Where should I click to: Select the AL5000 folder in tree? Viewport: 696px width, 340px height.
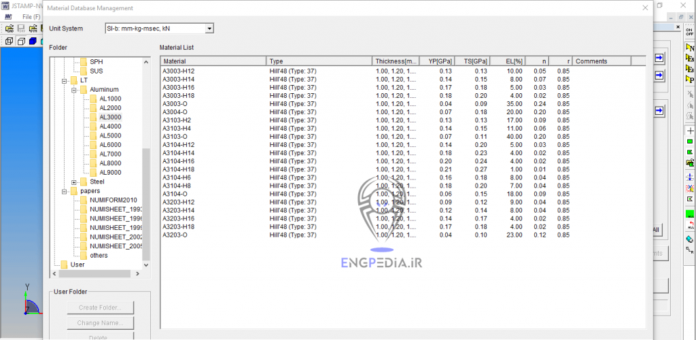[110, 135]
